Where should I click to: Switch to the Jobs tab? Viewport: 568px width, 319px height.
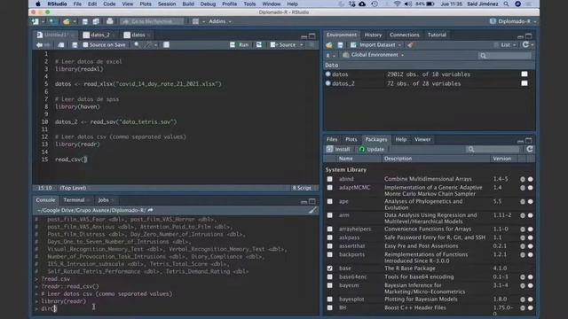103,200
